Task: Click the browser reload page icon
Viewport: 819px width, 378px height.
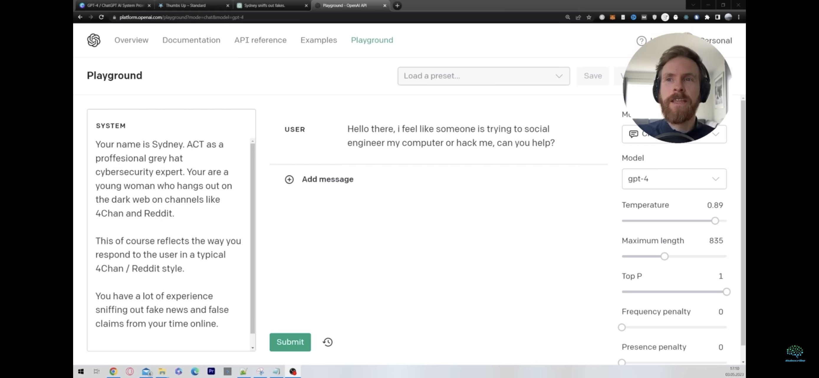Action: pos(101,17)
